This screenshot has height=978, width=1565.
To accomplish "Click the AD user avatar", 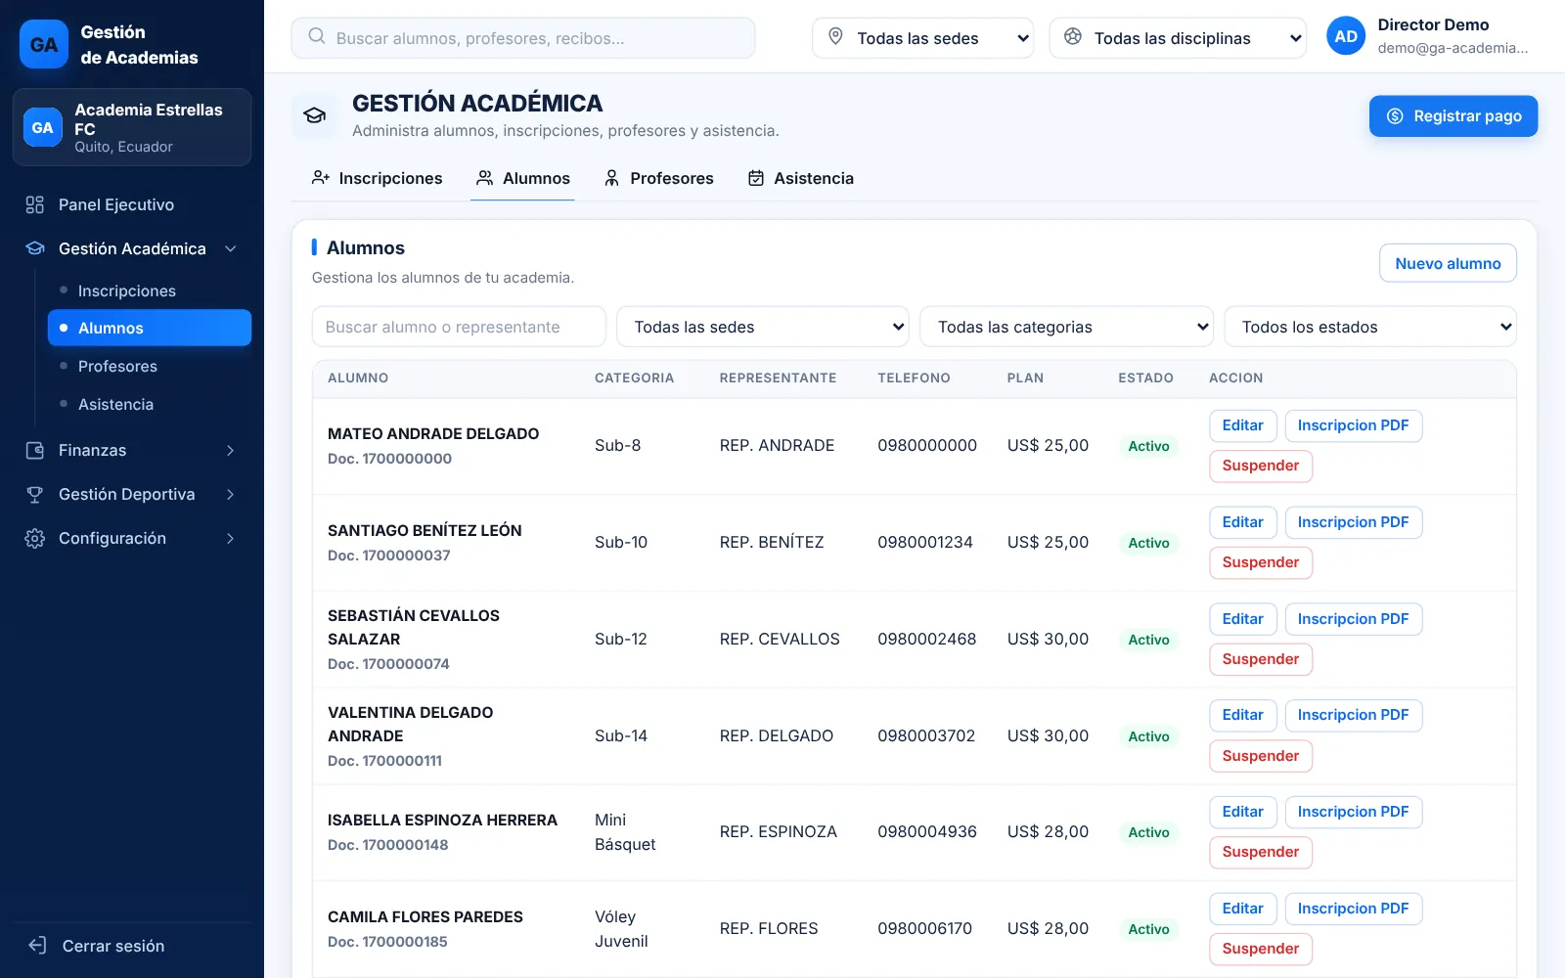I will pos(1346,36).
